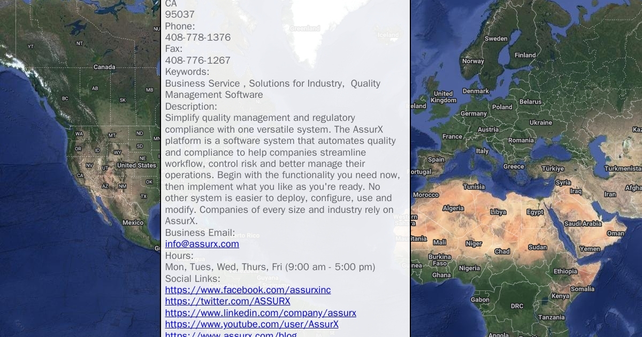
Task: Open the assurx.com/blog link
Action: point(231,334)
